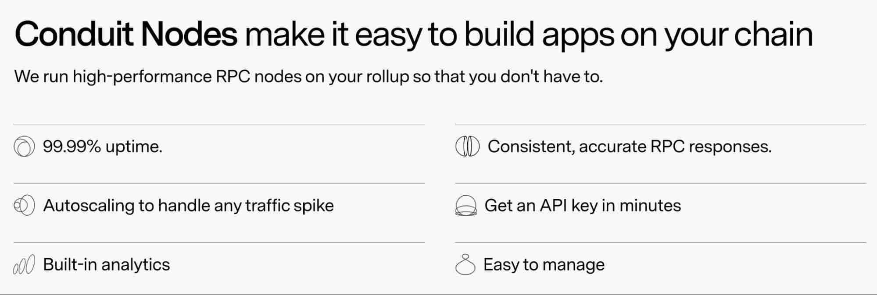The image size is (877, 295).
Task: Click the word 'API' in the key feature
Action: 554,206
